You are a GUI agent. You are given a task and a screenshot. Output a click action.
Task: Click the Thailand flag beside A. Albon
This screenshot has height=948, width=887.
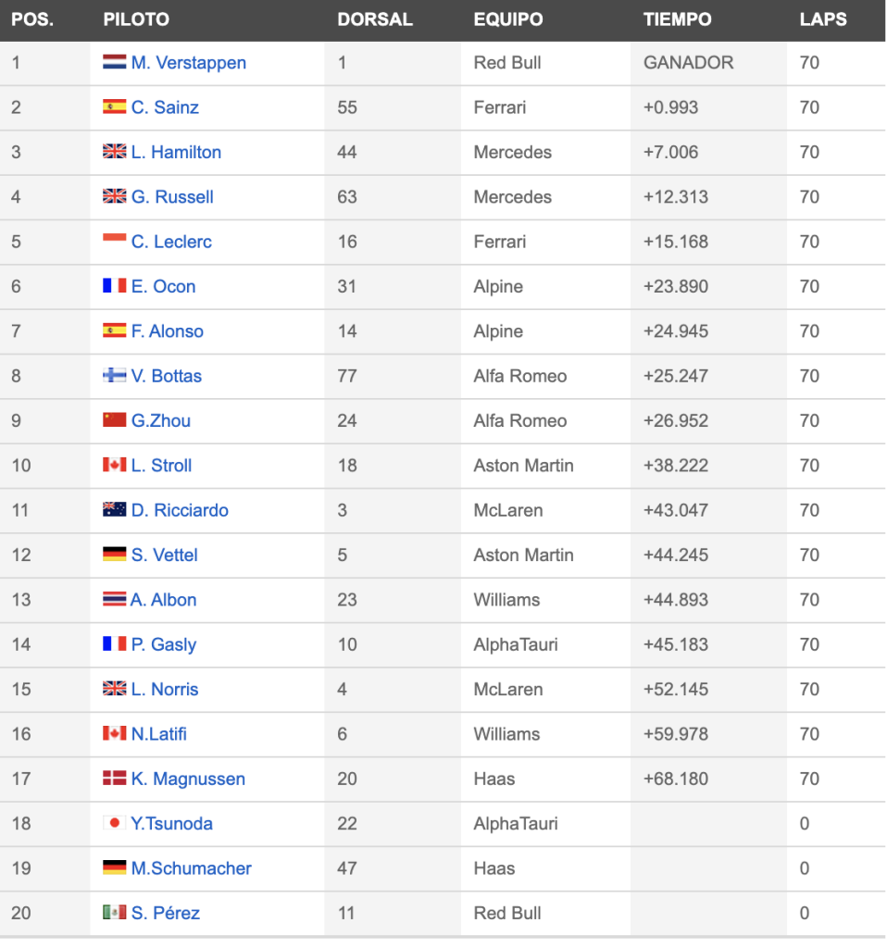[114, 599]
